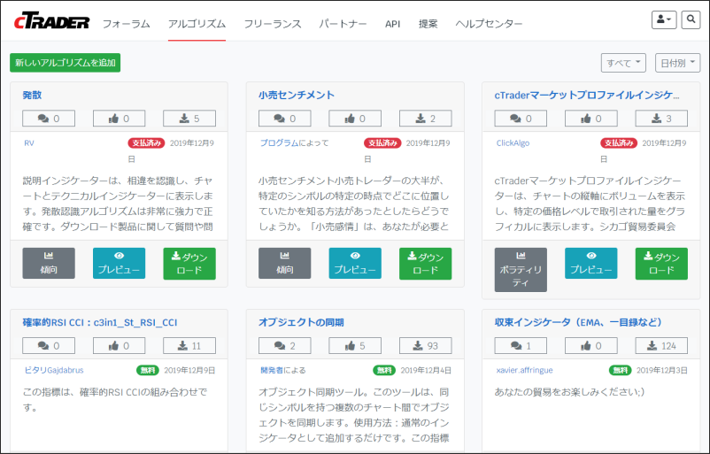Click the 傾向 button on 発散 card

(49, 263)
